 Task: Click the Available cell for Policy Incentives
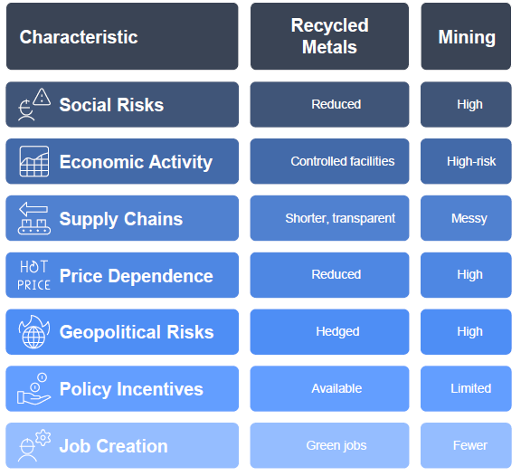[x=329, y=388]
